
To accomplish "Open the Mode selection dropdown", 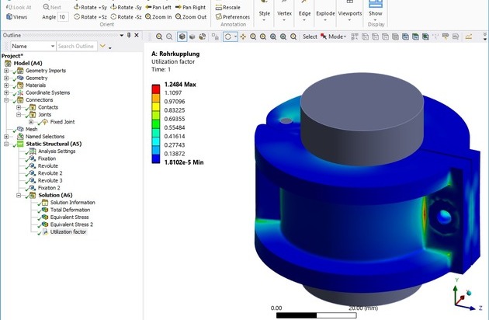I will 337,37.
